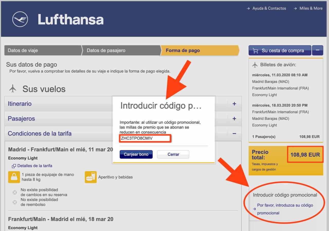The height and width of the screenshot is (231, 329).
Task: Click Cerrar to close the dialog
Action: (173, 154)
